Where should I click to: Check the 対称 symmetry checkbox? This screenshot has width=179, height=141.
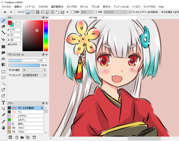(x=95, y=12)
